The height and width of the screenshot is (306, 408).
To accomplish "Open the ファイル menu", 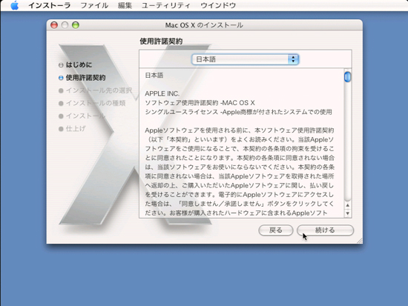I will click(94, 5).
